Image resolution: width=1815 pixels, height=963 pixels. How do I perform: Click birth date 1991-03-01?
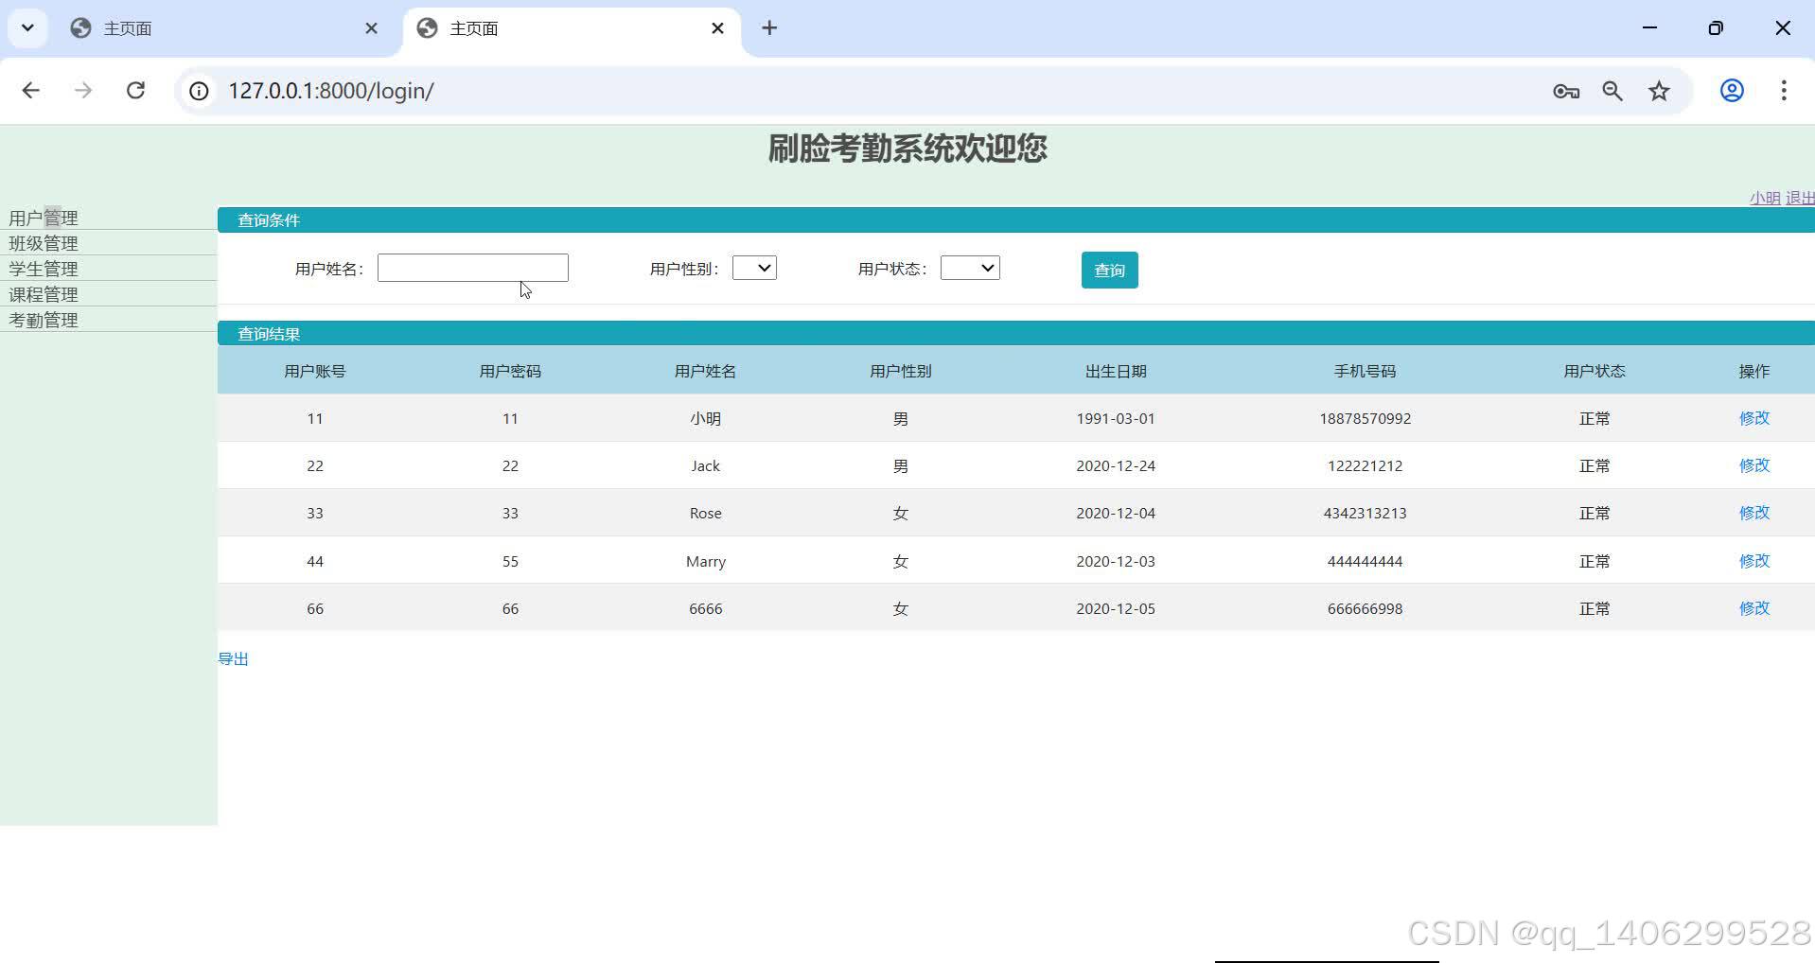1116,418
